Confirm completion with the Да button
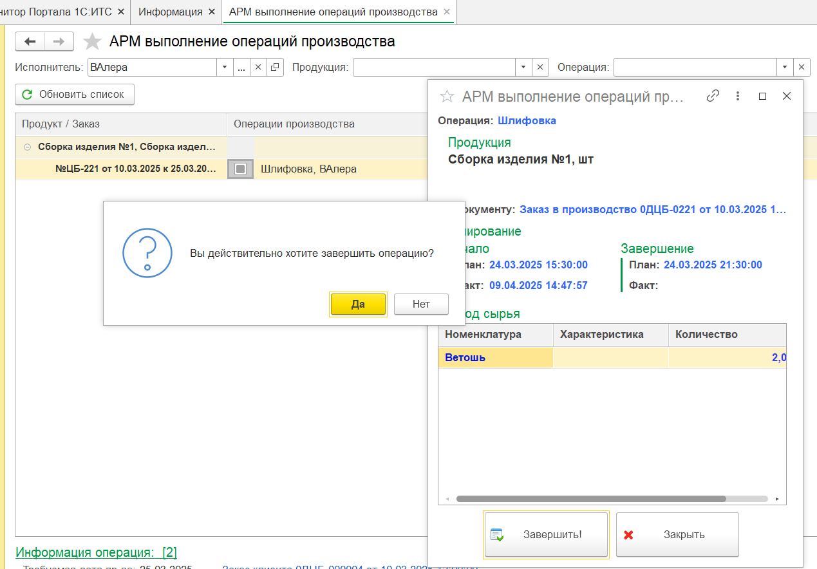Screen dimensions: 817x569 tap(358, 304)
